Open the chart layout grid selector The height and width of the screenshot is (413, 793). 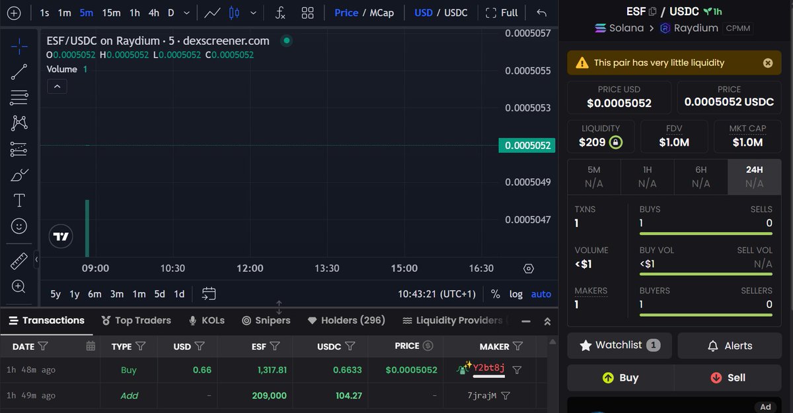pyautogui.click(x=307, y=13)
